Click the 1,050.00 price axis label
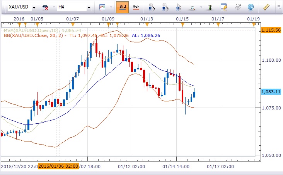 click(x=271, y=155)
